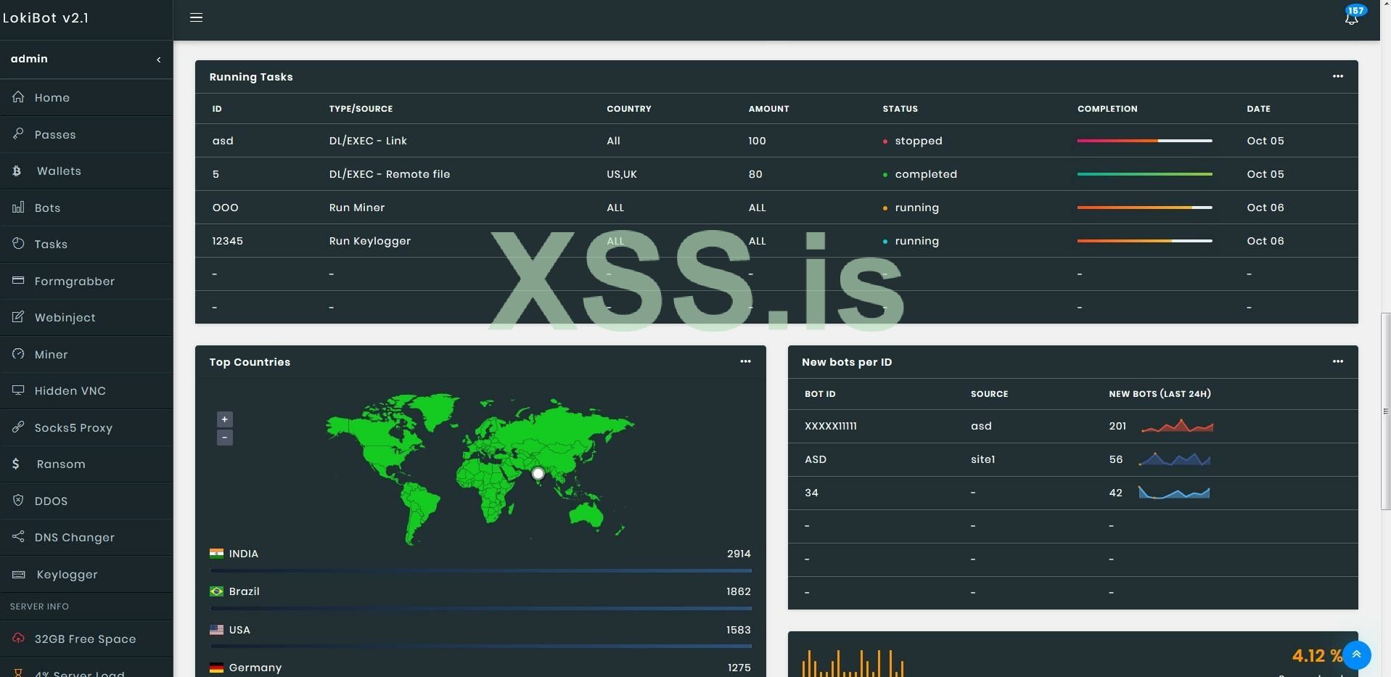Click the "running" status of task OOO
Image resolution: width=1391 pixels, height=677 pixels.
coord(917,208)
